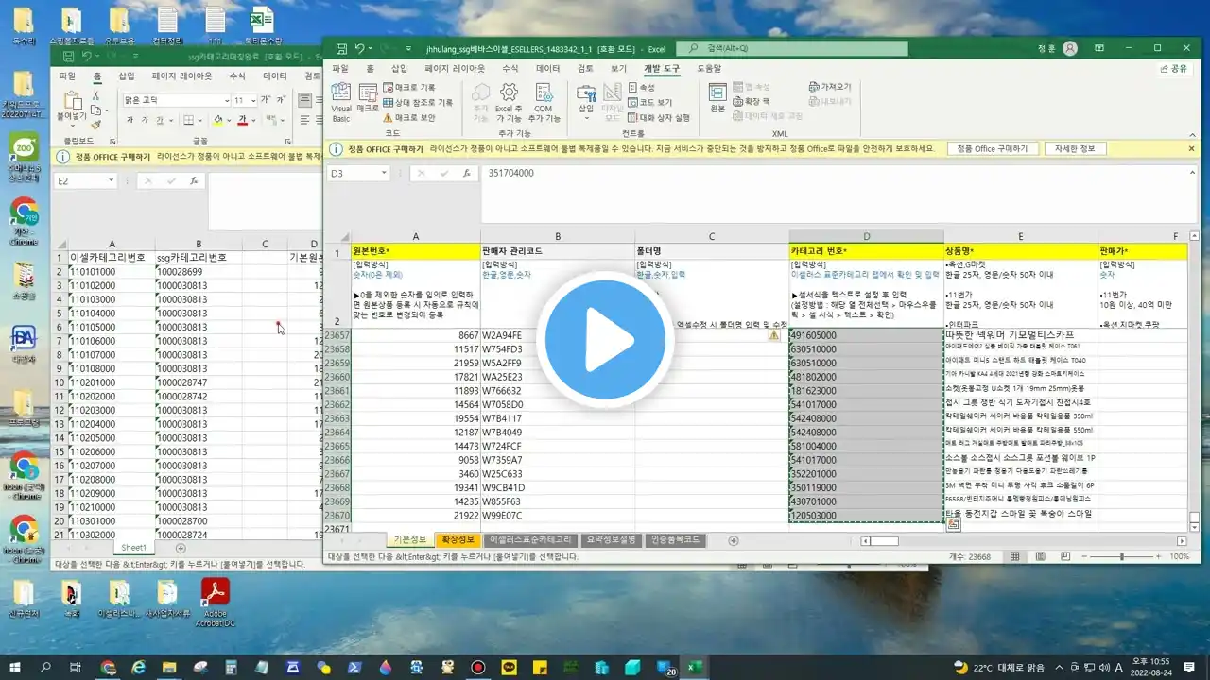
Task: Click 코드 보기 (View Code) in controls group
Action: 650,102
